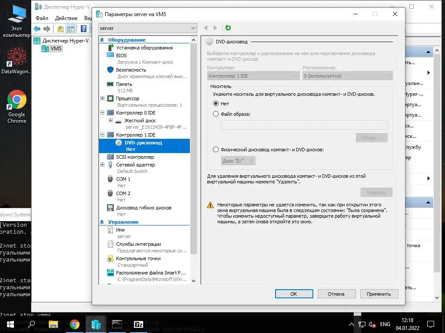Click the forward arrow in Hyper-V Manager toolbar
The image size is (445, 333).
(47, 29)
